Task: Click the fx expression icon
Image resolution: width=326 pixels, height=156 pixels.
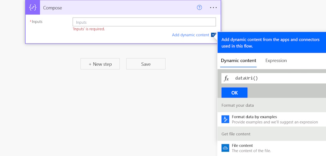Action: point(226,78)
